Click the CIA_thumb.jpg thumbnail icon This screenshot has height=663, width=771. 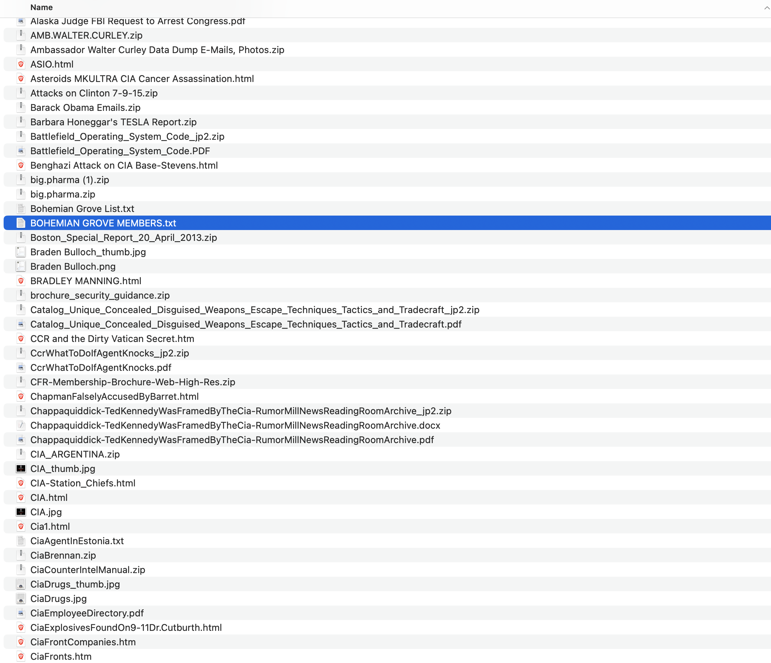click(21, 469)
